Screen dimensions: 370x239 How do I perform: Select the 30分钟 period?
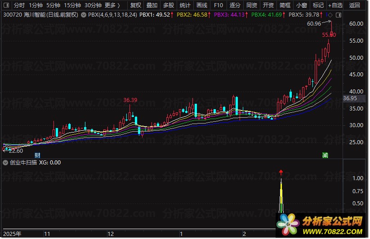(93, 5)
